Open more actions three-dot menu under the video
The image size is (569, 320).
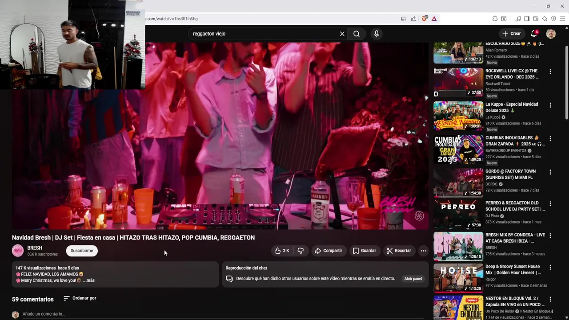(423, 251)
